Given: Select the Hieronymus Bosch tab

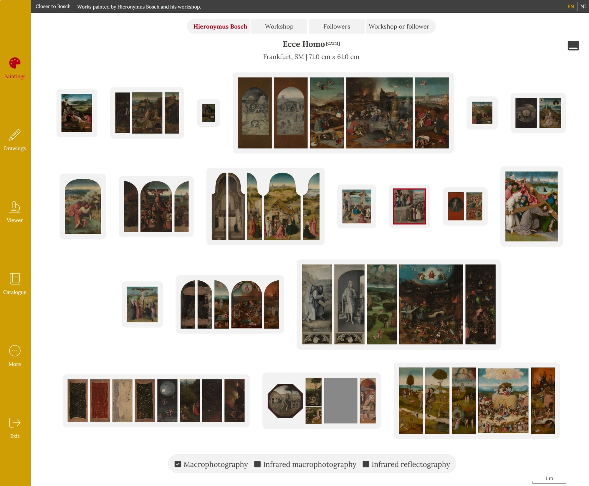Looking at the screenshot, I should tap(220, 27).
